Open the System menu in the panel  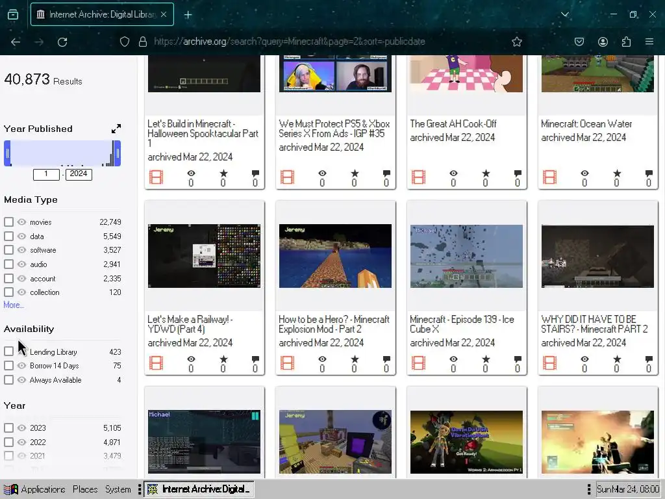pyautogui.click(x=118, y=489)
